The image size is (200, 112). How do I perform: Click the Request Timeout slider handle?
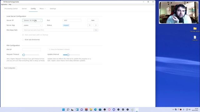coord(24,55)
